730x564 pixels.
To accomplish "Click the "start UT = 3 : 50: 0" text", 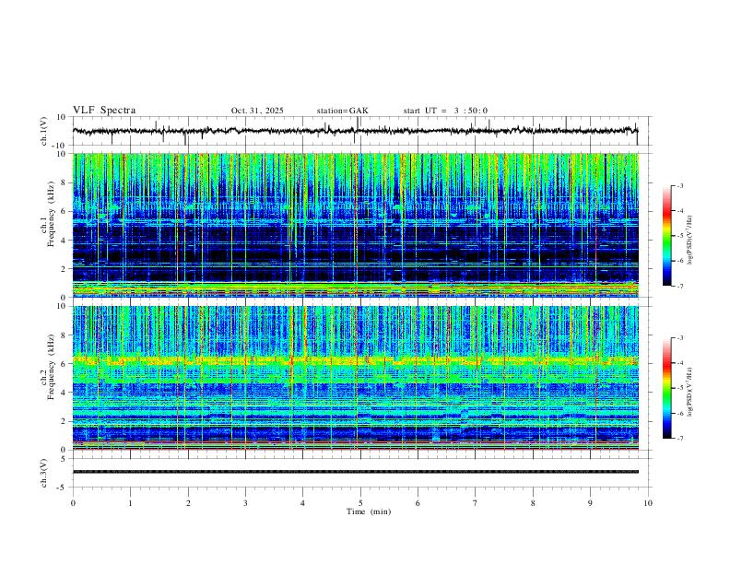I will (445, 111).
